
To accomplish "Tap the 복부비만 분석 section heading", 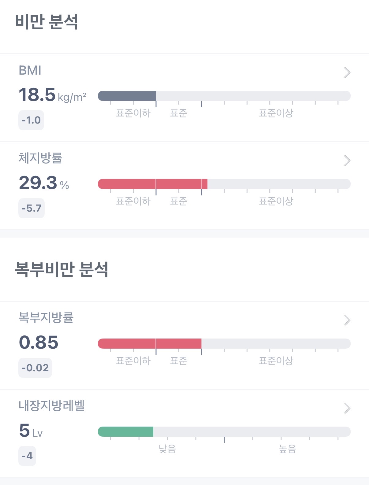I will (61, 269).
